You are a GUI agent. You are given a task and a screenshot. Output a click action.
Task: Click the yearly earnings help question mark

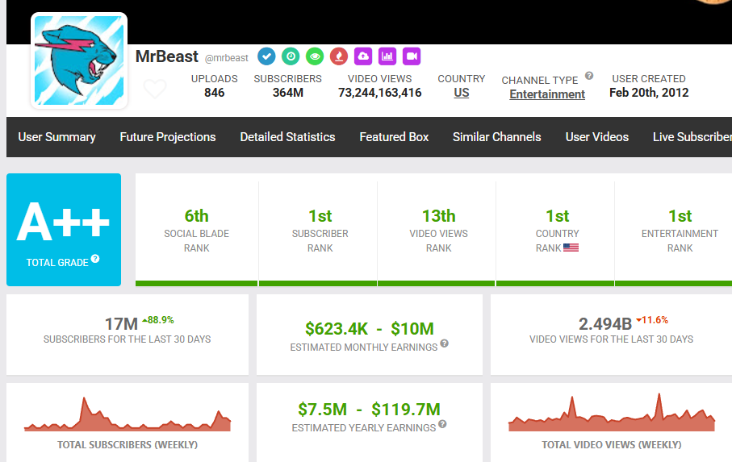(x=442, y=424)
